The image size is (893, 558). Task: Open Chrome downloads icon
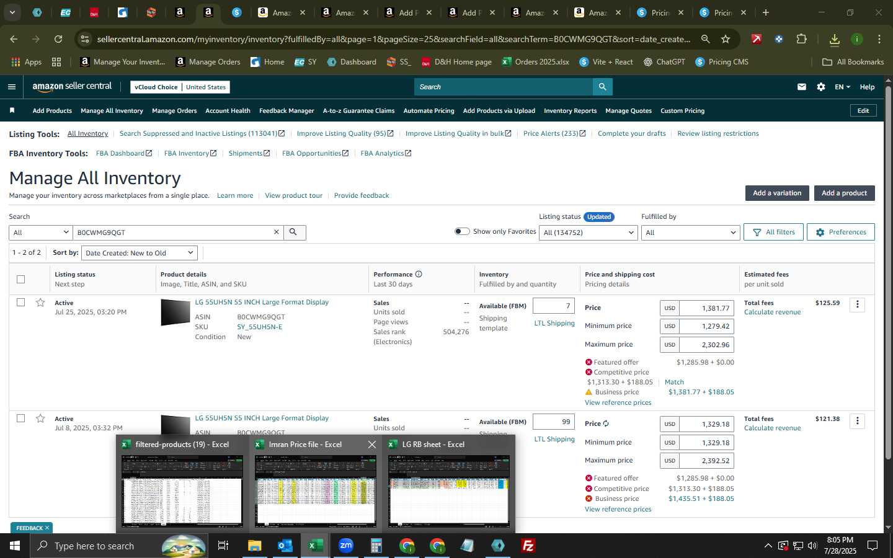(834, 40)
